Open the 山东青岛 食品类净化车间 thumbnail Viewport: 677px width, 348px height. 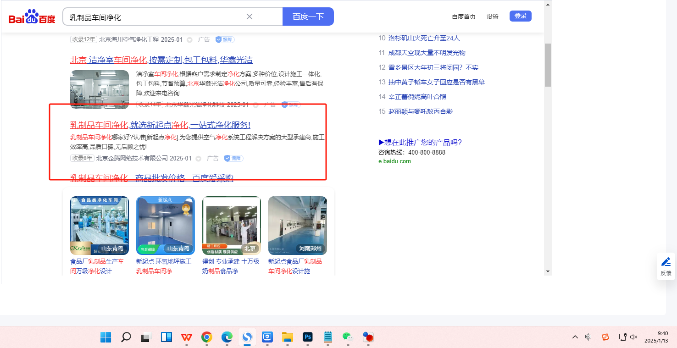[x=100, y=226]
